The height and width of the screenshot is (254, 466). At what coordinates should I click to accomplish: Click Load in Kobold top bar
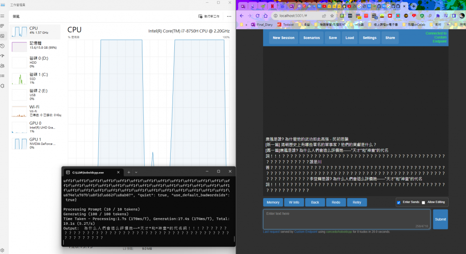coord(349,38)
